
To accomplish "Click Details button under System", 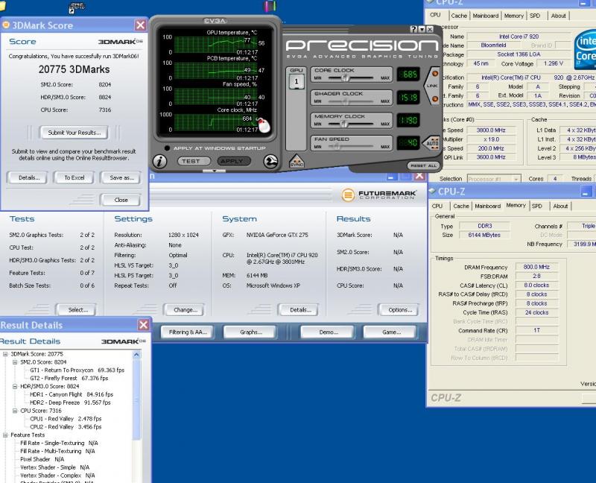I will click(300, 310).
